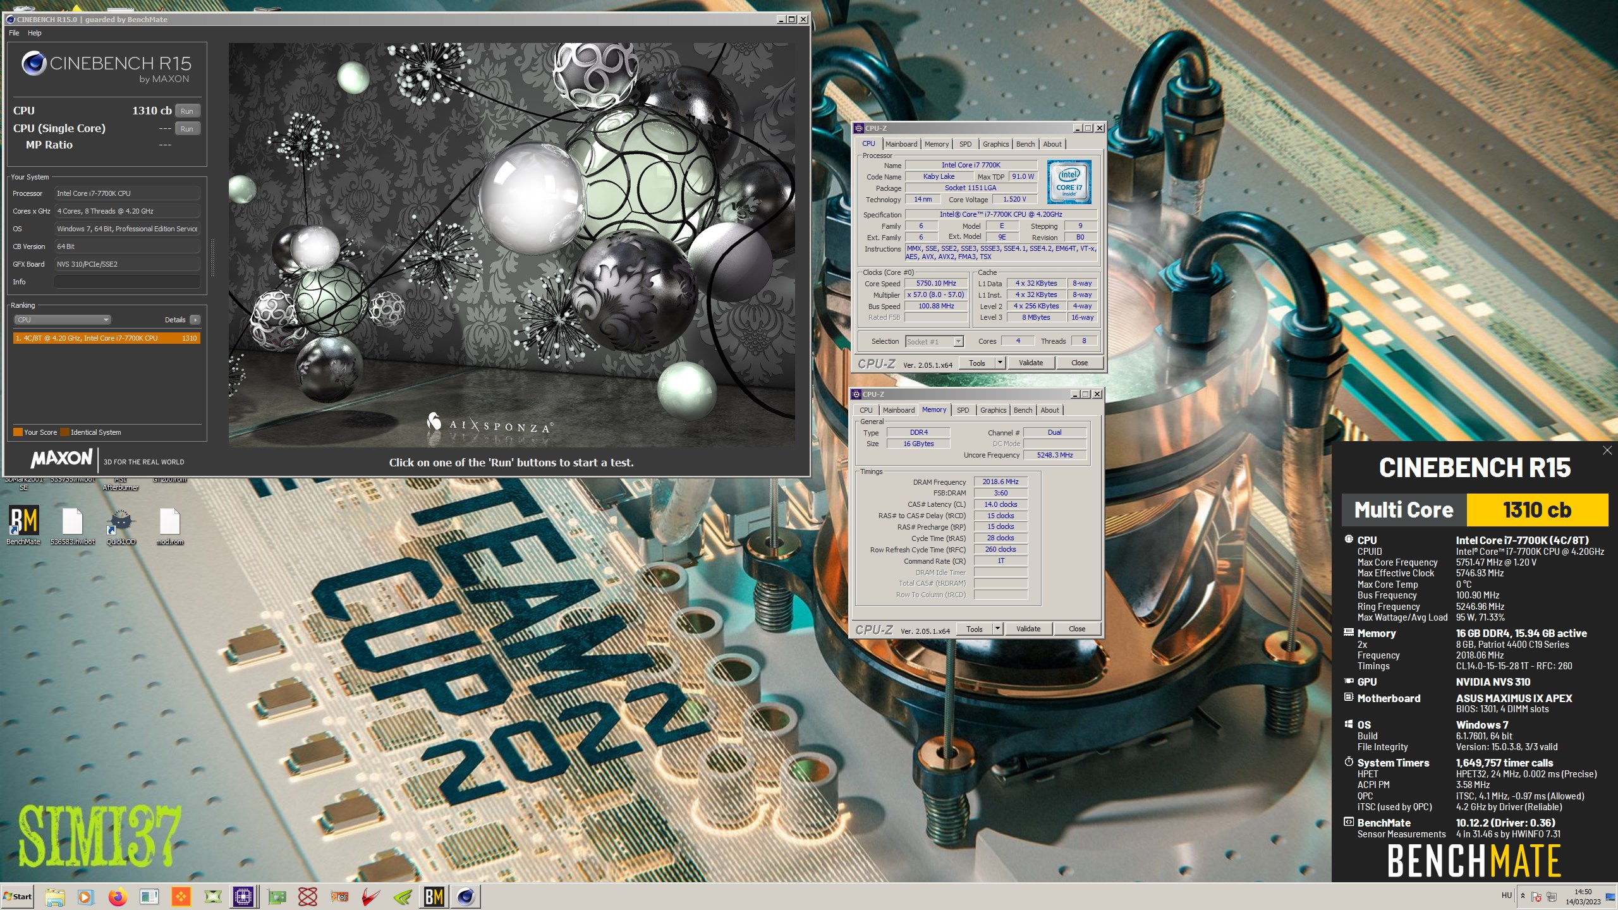Switch to BenchMate via BM taskbar button
This screenshot has width=1618, height=910.
pyautogui.click(x=434, y=897)
